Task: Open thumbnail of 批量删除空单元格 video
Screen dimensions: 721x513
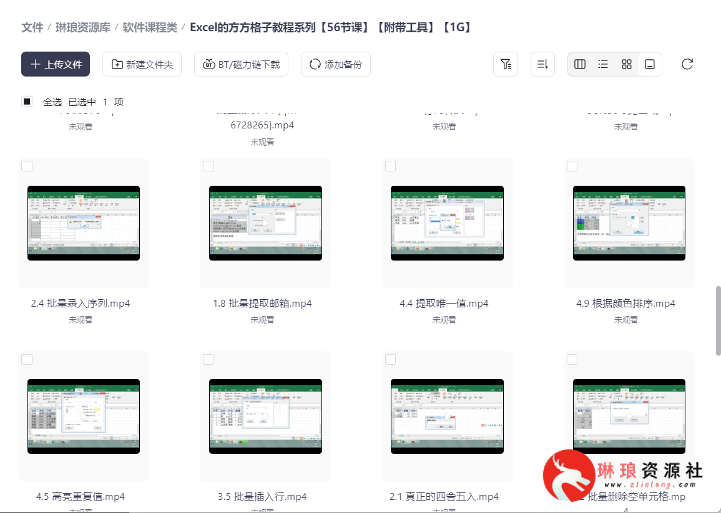Action: tap(629, 416)
